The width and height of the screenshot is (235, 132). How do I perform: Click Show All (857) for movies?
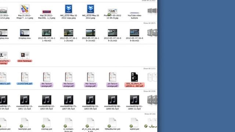click(x=149, y=23)
